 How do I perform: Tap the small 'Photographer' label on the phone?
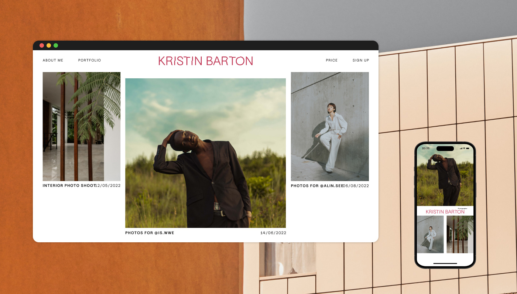pyautogui.click(x=462, y=208)
